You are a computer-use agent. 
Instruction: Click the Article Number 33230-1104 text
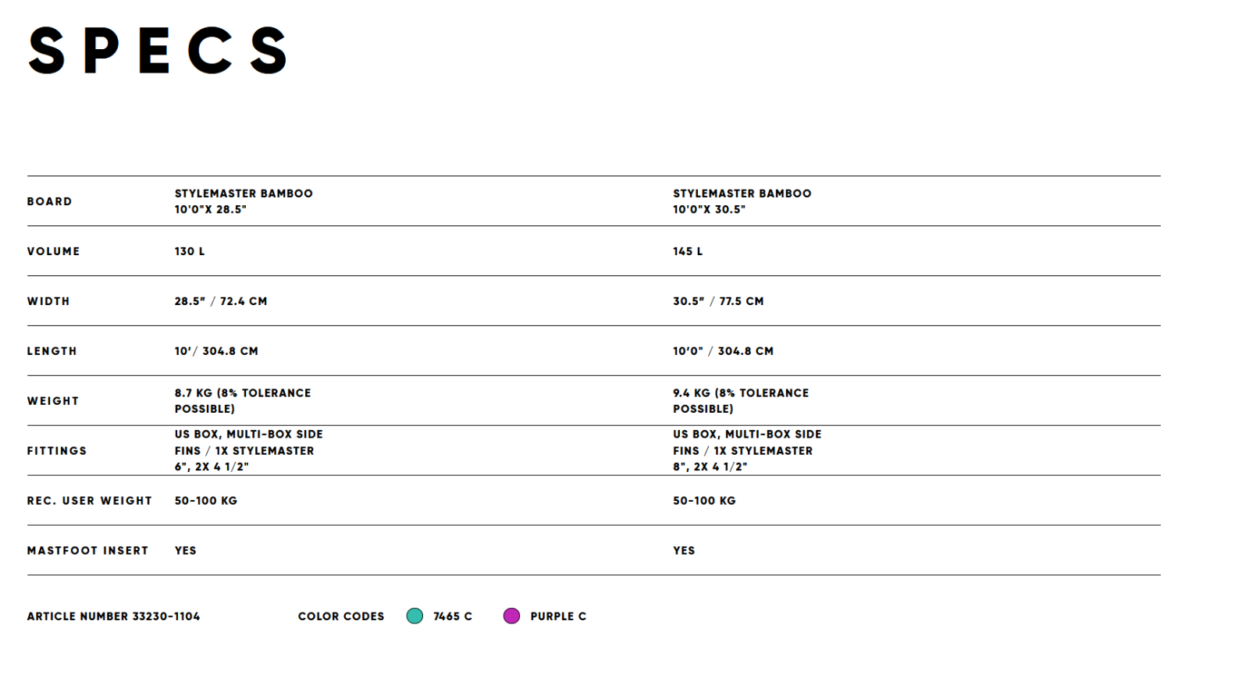pyautogui.click(x=113, y=616)
